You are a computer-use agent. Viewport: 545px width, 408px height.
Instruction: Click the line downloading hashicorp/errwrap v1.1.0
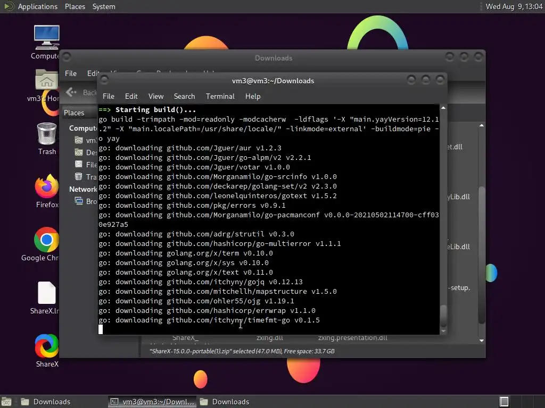(x=207, y=310)
